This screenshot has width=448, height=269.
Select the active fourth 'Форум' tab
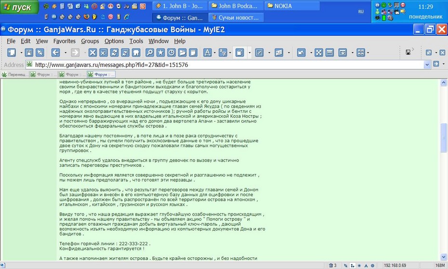101,75
